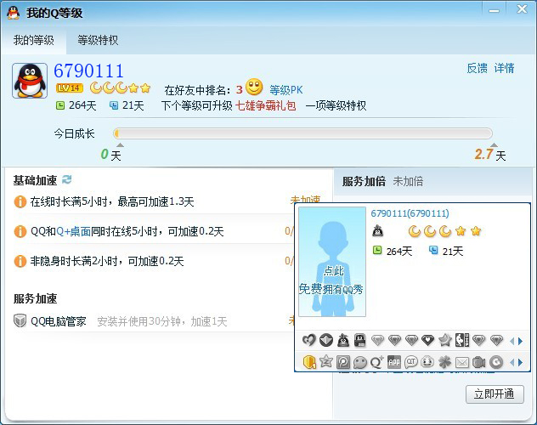The height and width of the screenshot is (425, 537).
Task: Click the golden shield badge icon
Action: coord(309,361)
